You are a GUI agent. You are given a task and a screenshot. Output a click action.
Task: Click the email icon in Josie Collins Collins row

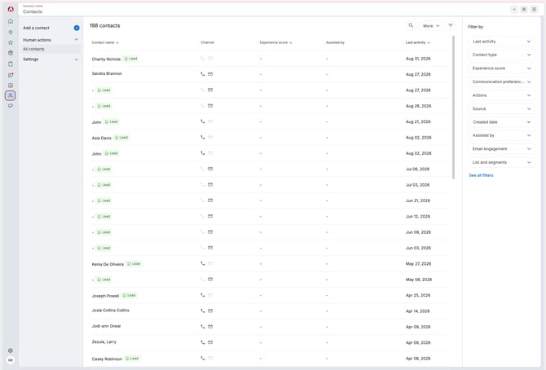210,311
